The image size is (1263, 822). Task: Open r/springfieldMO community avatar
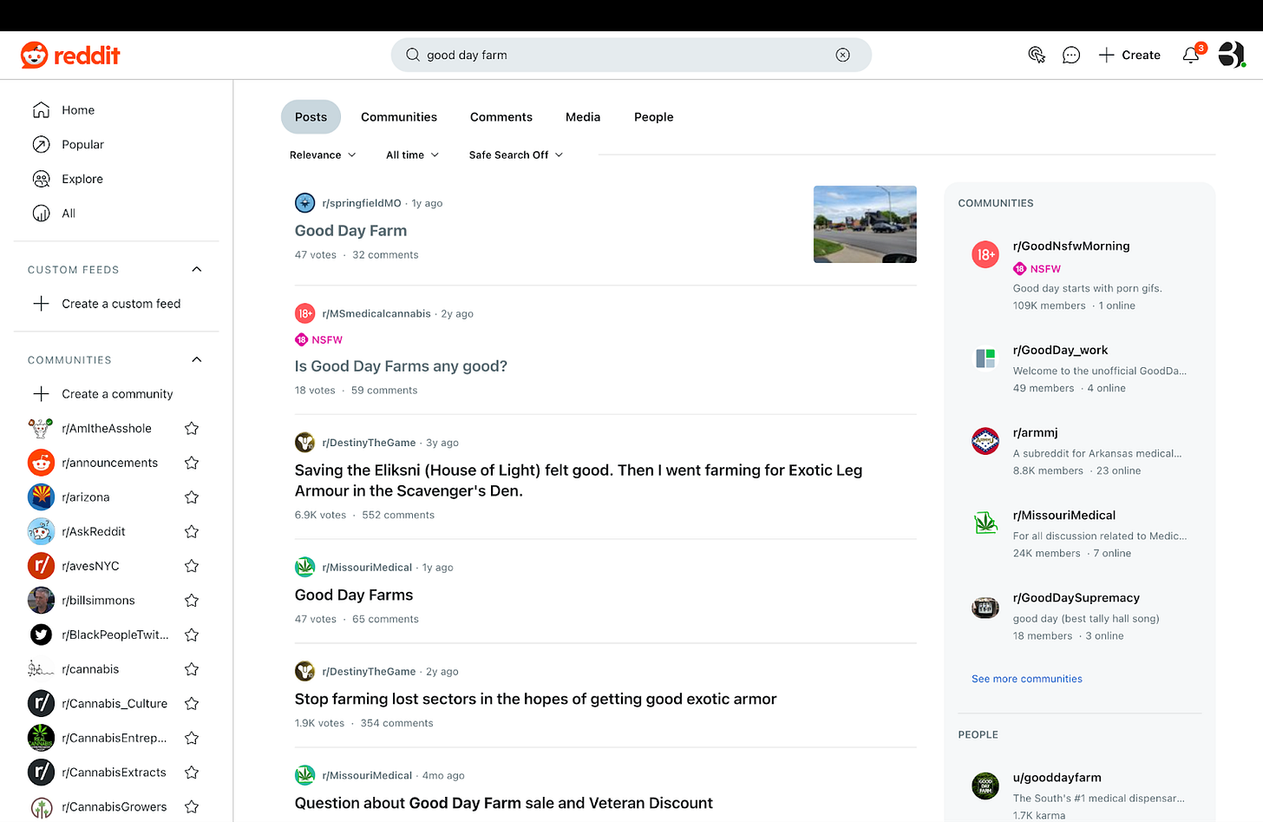click(305, 203)
